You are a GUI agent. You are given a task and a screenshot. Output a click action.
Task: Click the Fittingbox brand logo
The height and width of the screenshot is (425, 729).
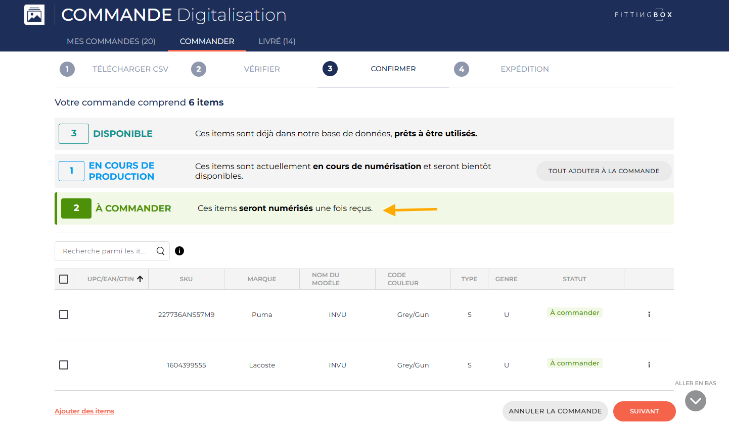(x=643, y=15)
